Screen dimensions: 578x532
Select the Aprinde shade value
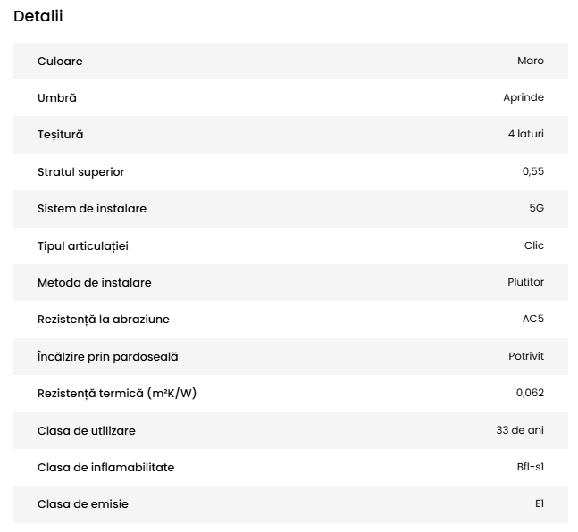523,97
